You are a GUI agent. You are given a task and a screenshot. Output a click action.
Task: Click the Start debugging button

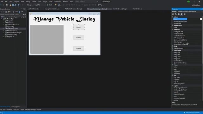[x=49, y=5]
